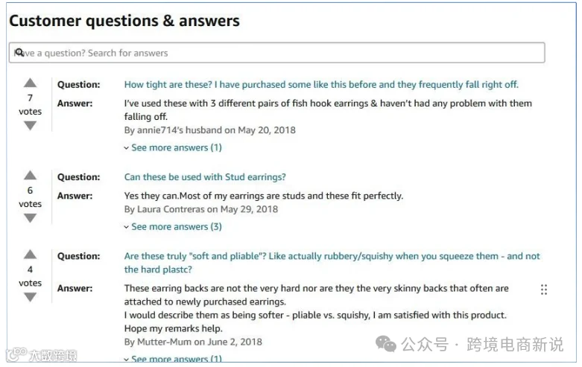582x367 pixels.
Task: Click the six-dot grip icon beside answer
Action: click(544, 290)
